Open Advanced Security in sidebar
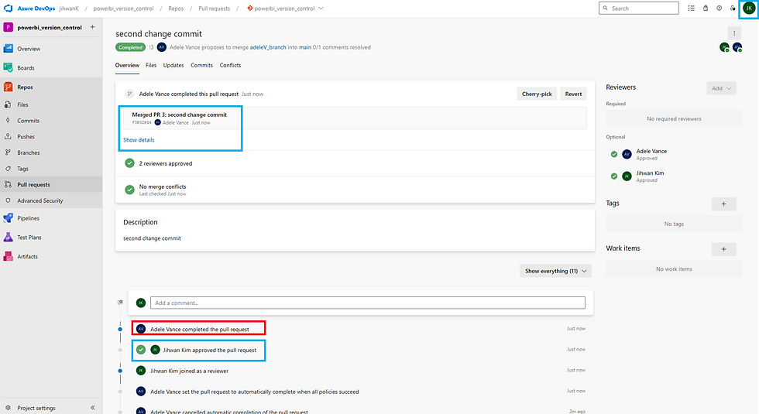This screenshot has width=759, height=414. pyautogui.click(x=39, y=200)
